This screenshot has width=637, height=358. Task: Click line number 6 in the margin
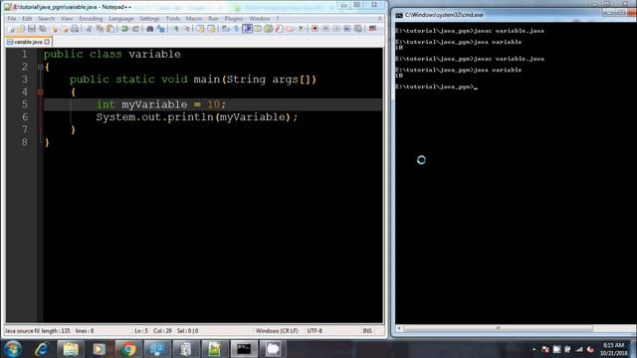pyautogui.click(x=25, y=117)
